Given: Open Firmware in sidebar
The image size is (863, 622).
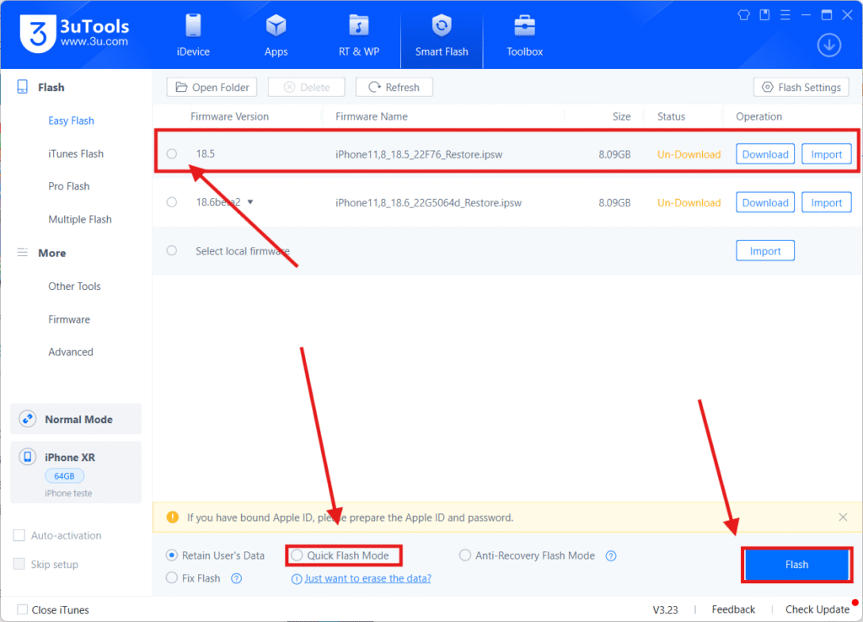Looking at the screenshot, I should (69, 319).
